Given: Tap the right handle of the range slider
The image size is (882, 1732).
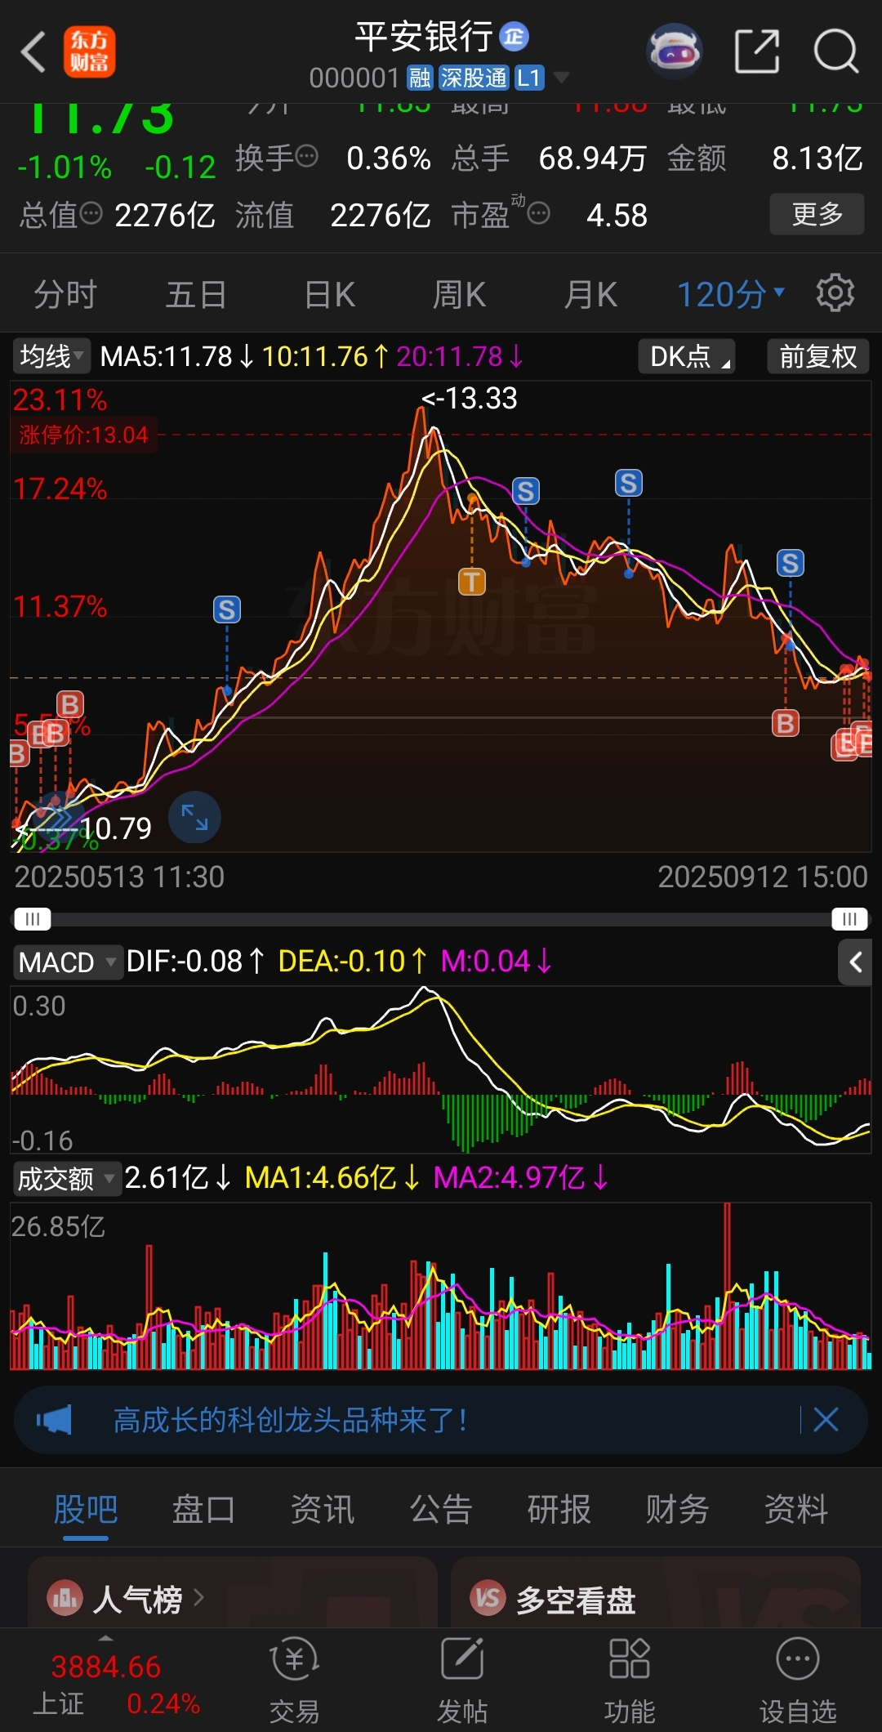Looking at the screenshot, I should click(849, 919).
